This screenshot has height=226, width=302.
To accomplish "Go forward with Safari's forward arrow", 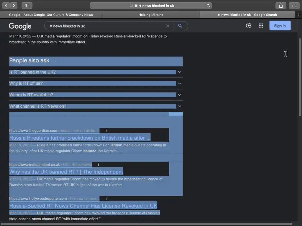I will coord(14,6).
